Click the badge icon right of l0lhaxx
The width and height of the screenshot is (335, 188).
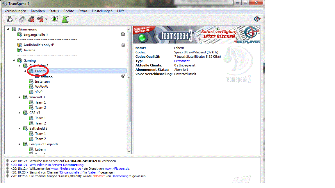[x=123, y=76]
